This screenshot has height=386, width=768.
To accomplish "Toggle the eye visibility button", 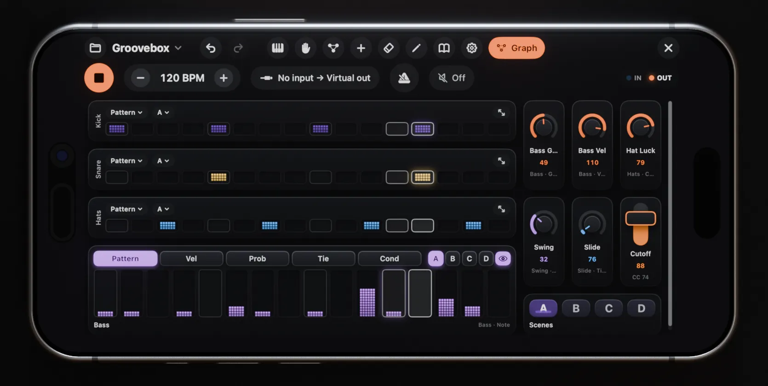I will pyautogui.click(x=503, y=259).
